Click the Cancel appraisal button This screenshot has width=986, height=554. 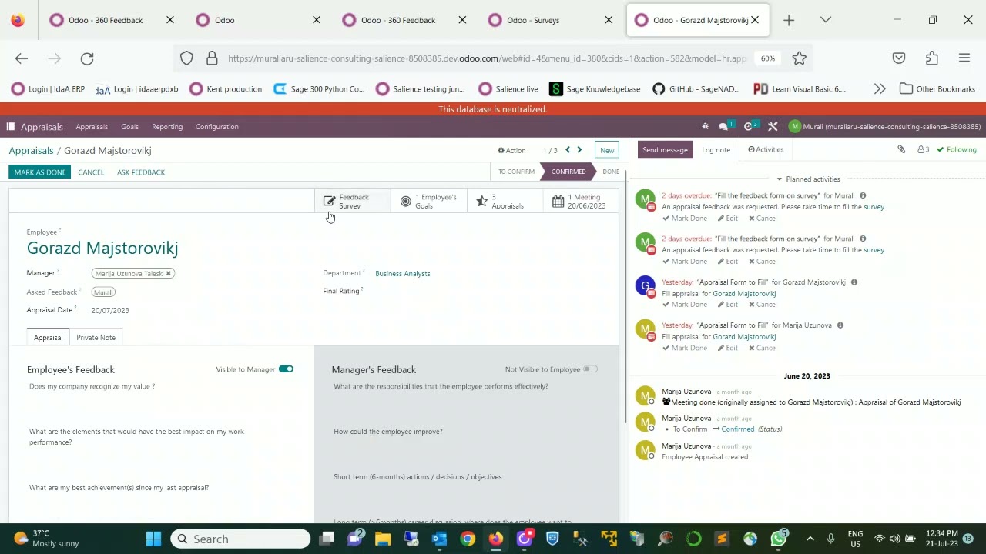(91, 172)
